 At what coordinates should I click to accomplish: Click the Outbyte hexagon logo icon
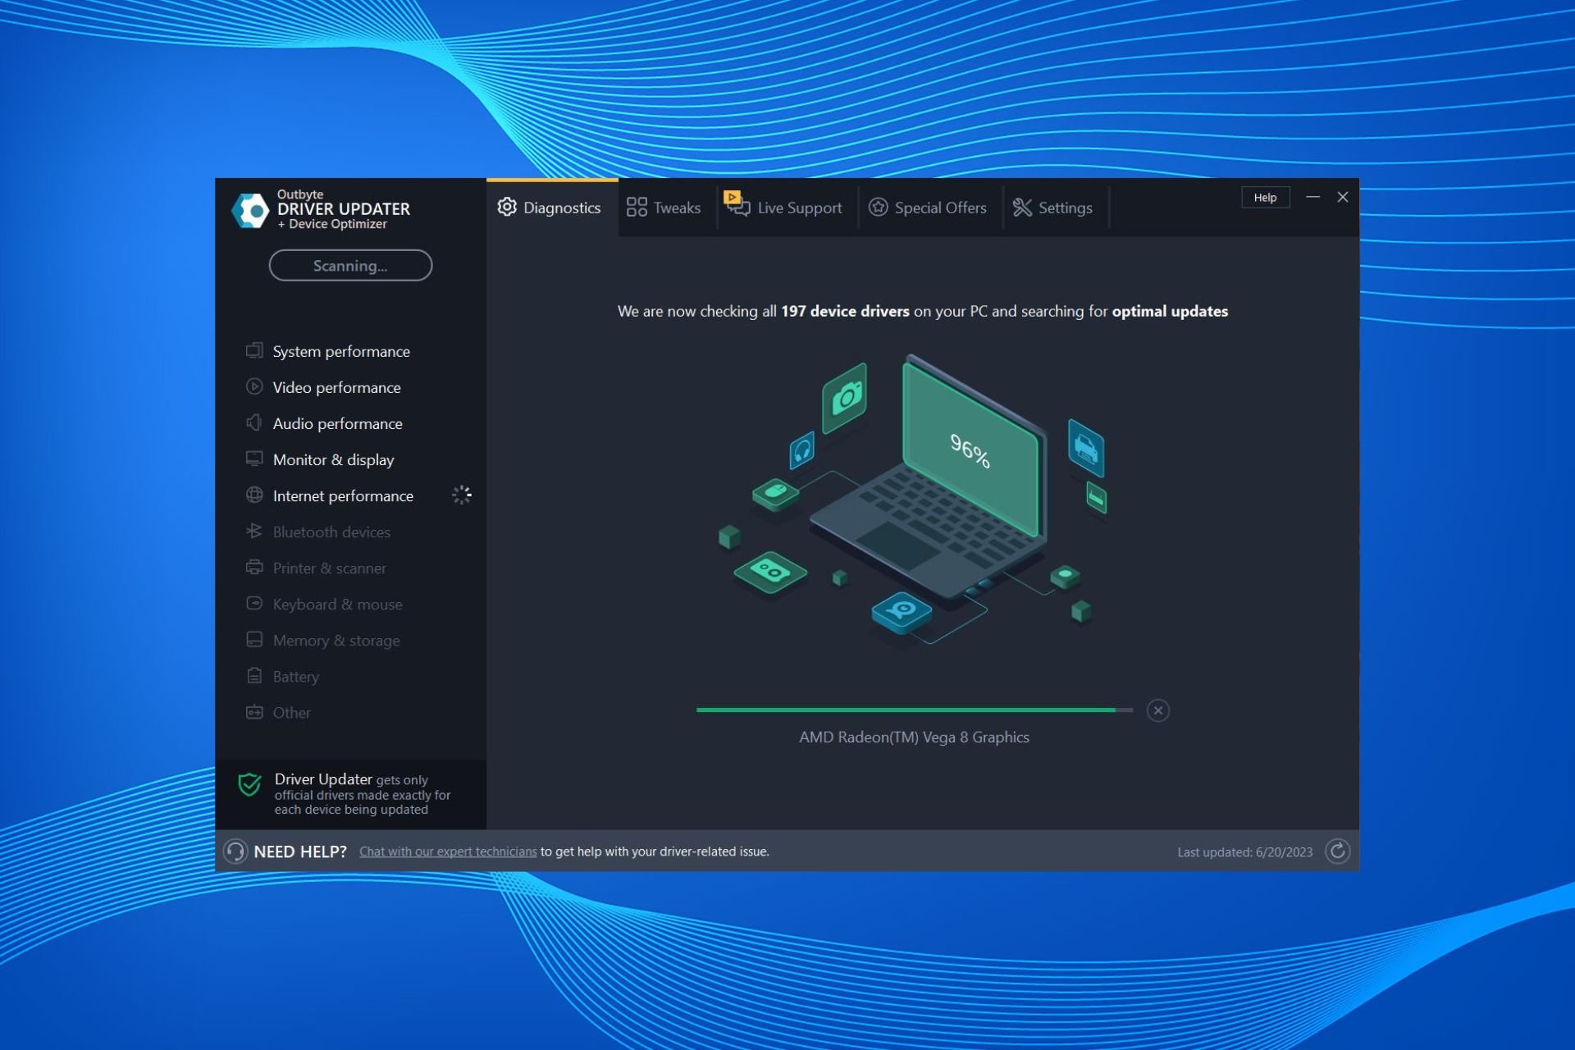point(250,211)
